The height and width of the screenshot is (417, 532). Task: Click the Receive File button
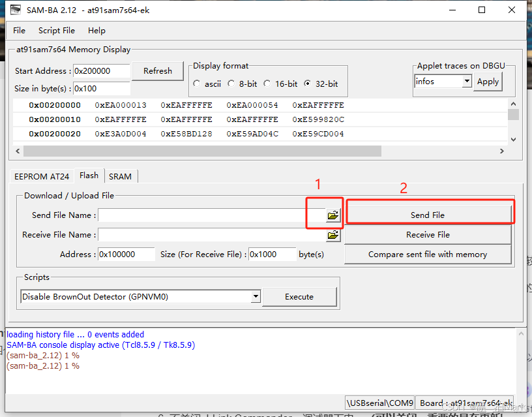point(428,235)
